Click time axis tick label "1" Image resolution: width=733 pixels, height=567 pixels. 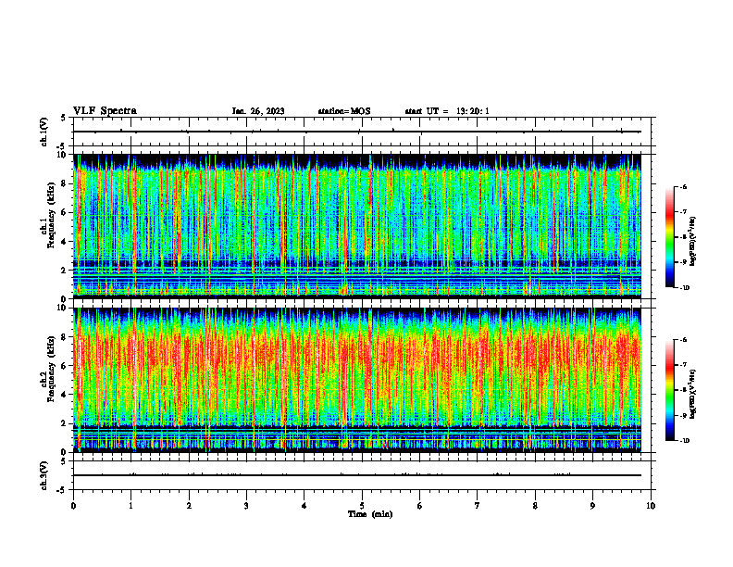coord(130,506)
